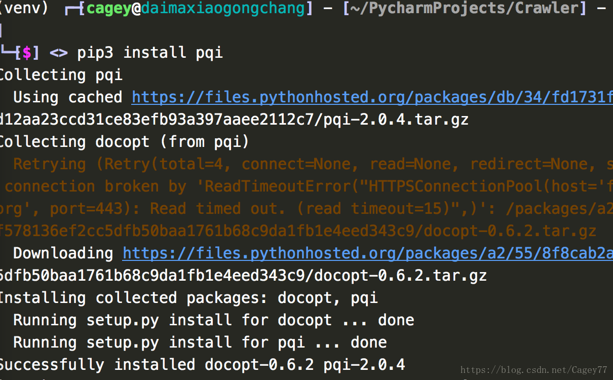Open the pqi-2.0.4 pythonhosted cached link

[x=372, y=97]
